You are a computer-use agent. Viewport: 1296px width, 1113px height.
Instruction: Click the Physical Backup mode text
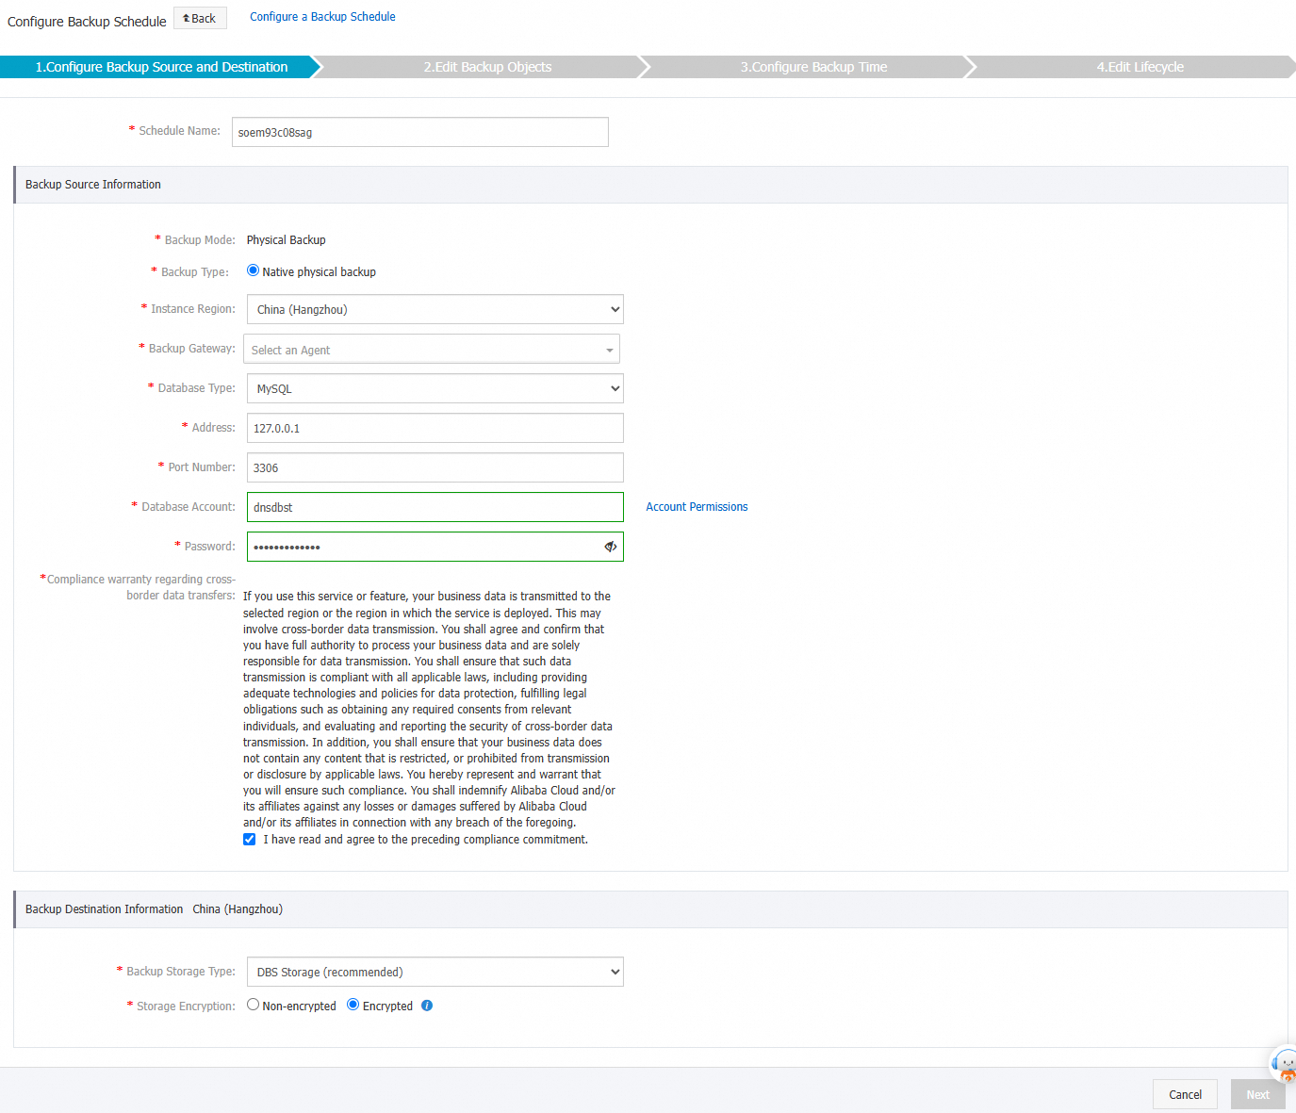coord(287,240)
